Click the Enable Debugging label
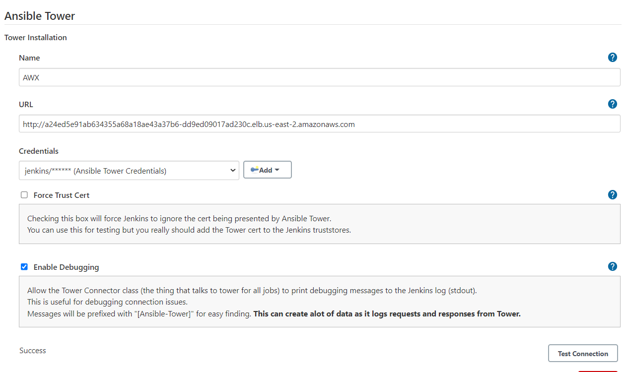This screenshot has height=372, width=628. pyautogui.click(x=66, y=267)
